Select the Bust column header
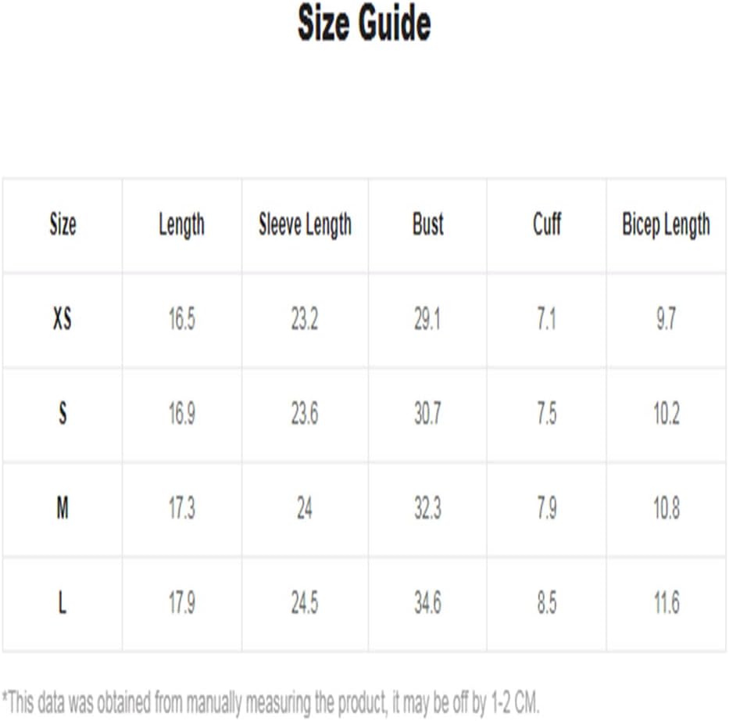 427,224
